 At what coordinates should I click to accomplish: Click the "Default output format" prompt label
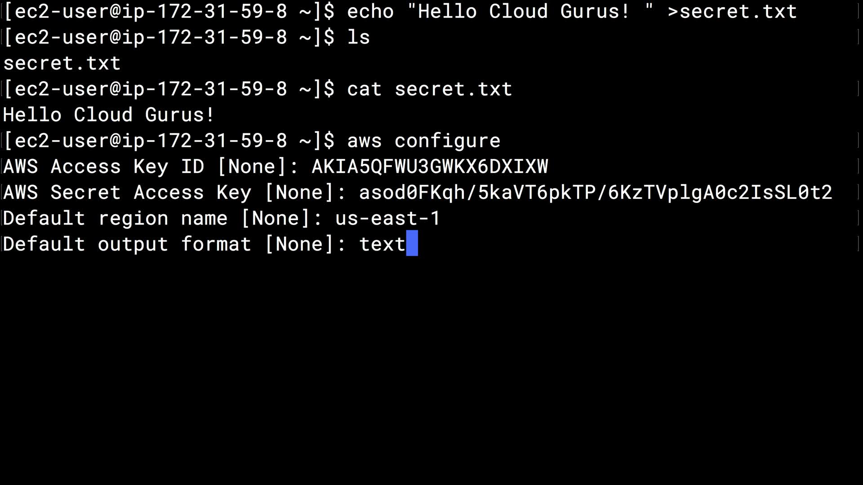(x=127, y=244)
